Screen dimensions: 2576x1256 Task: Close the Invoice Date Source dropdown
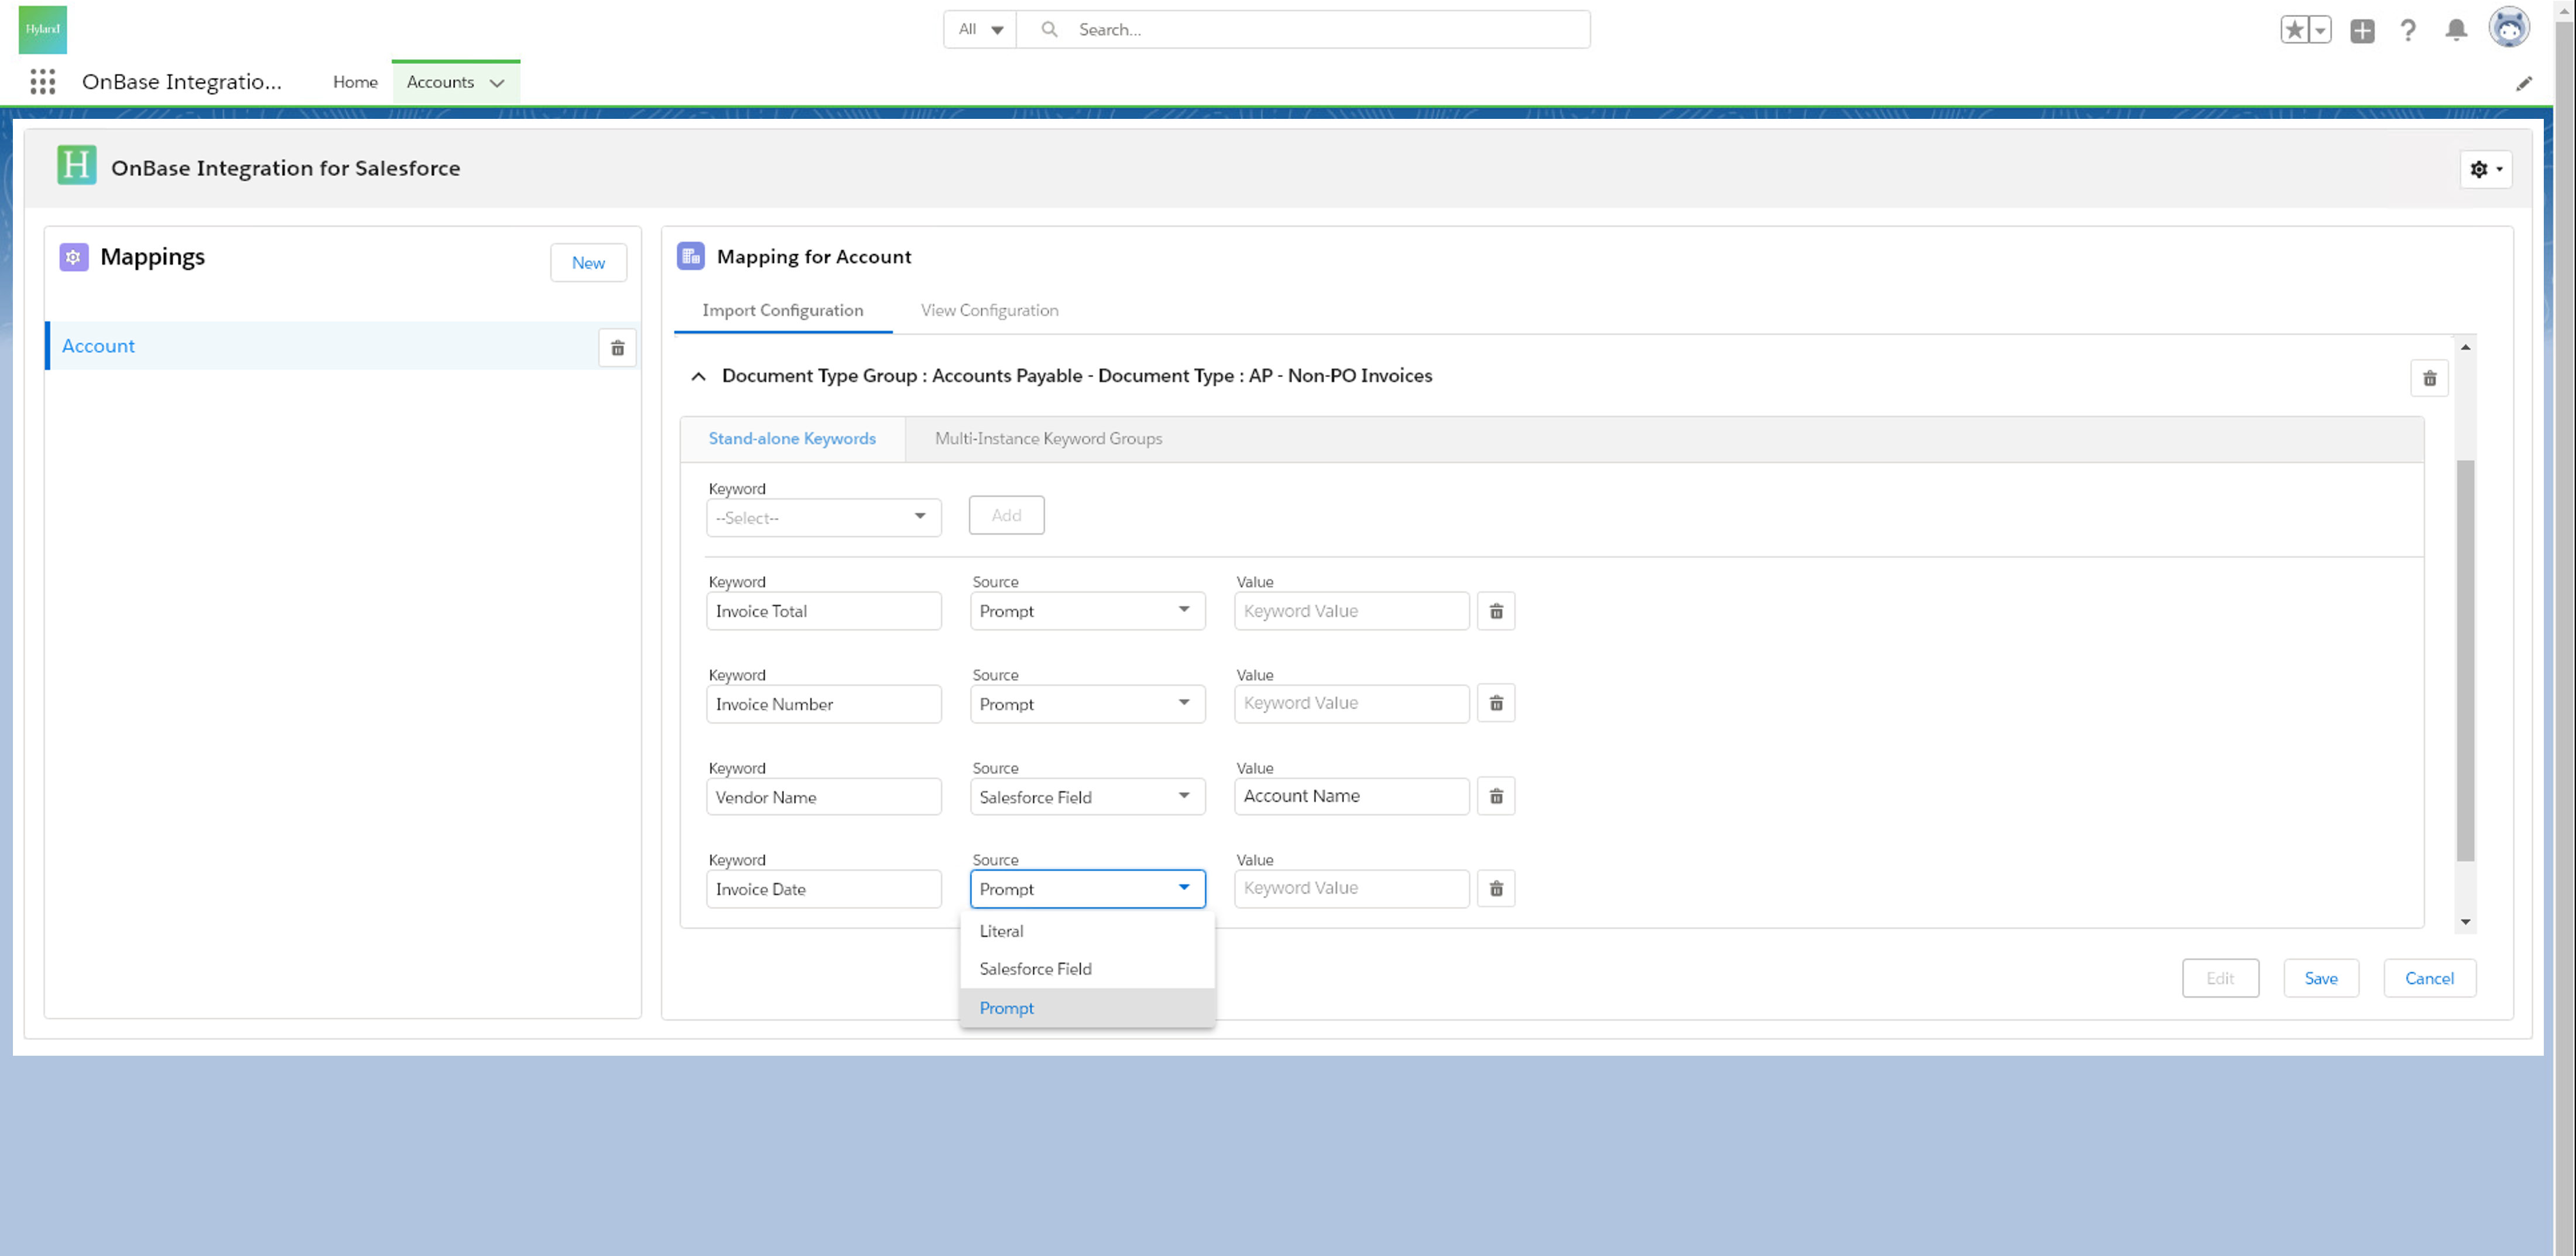1087,889
